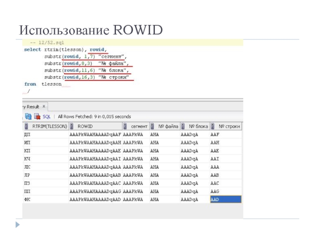Click the sort icon in № строки header
Viewport: 315px width, 236px height.
point(212,126)
